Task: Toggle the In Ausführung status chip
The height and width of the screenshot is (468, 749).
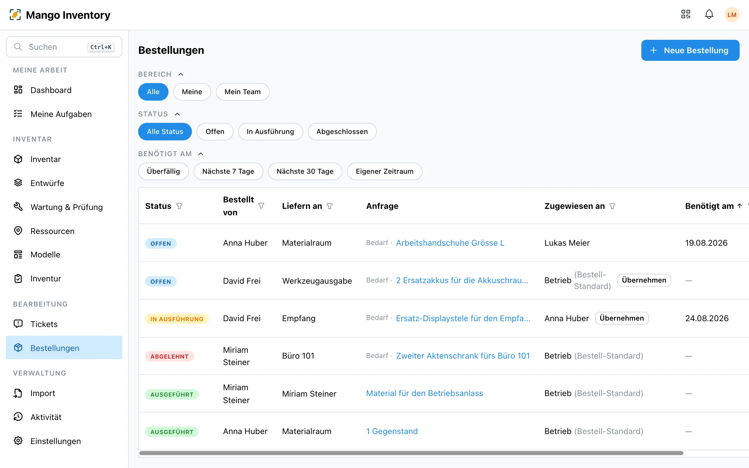Action: [270, 132]
